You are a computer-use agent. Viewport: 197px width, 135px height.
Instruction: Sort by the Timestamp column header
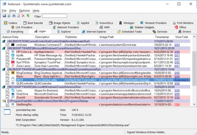tap(164, 37)
